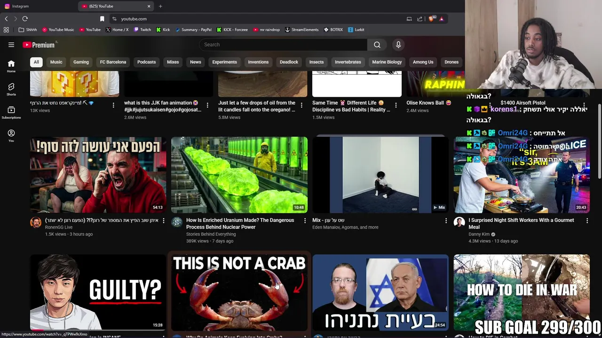This screenshot has width=602, height=338.
Task: Open the BOTRIX bookmark
Action: tap(333, 30)
